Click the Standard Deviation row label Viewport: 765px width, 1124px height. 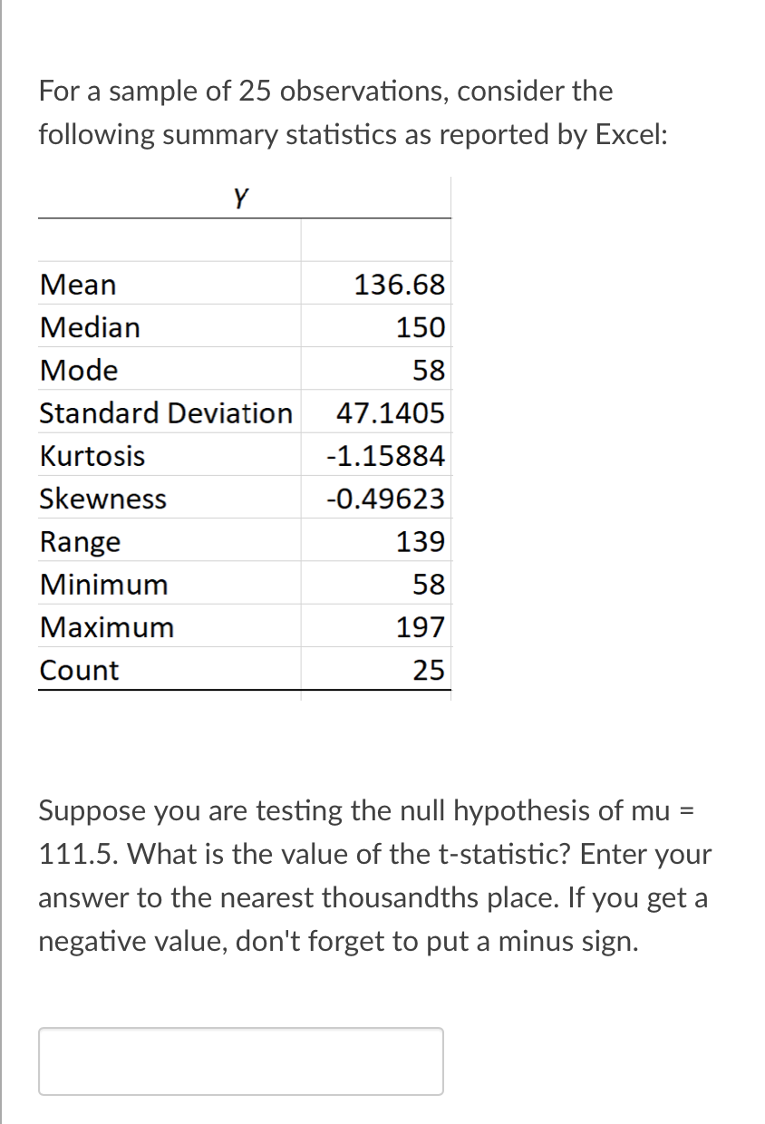click(167, 412)
